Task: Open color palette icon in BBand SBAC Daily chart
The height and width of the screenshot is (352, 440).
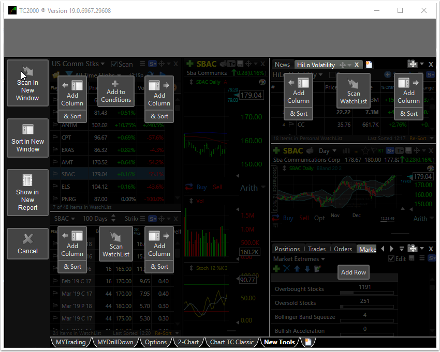Action: (431, 169)
